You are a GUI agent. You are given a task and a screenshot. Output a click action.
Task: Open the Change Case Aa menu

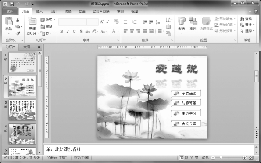104,31
